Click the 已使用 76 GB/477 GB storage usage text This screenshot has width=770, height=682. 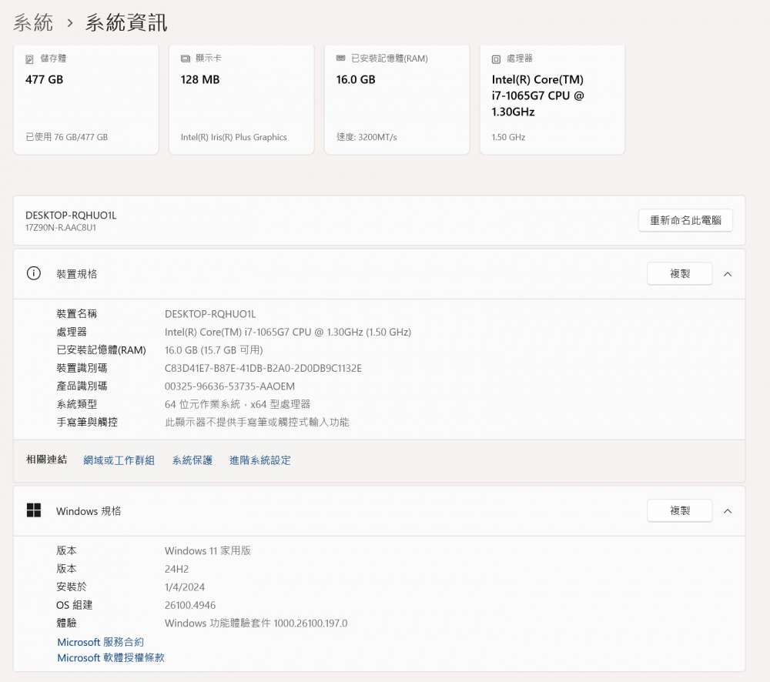67,137
